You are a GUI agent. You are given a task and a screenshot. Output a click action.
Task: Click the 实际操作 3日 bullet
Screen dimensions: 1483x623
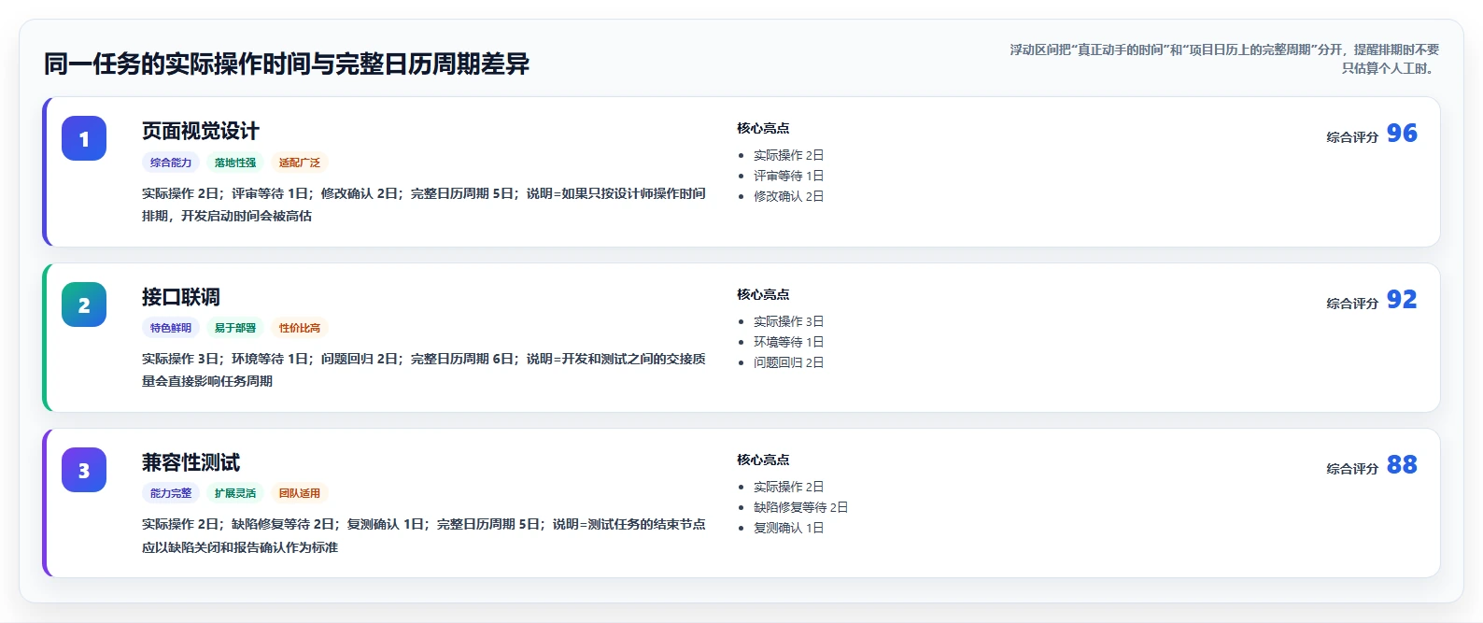pos(788,321)
